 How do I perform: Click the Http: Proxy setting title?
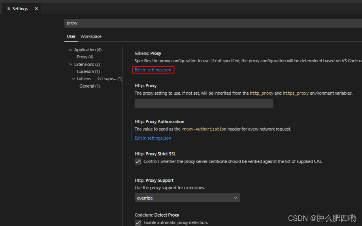(145, 86)
